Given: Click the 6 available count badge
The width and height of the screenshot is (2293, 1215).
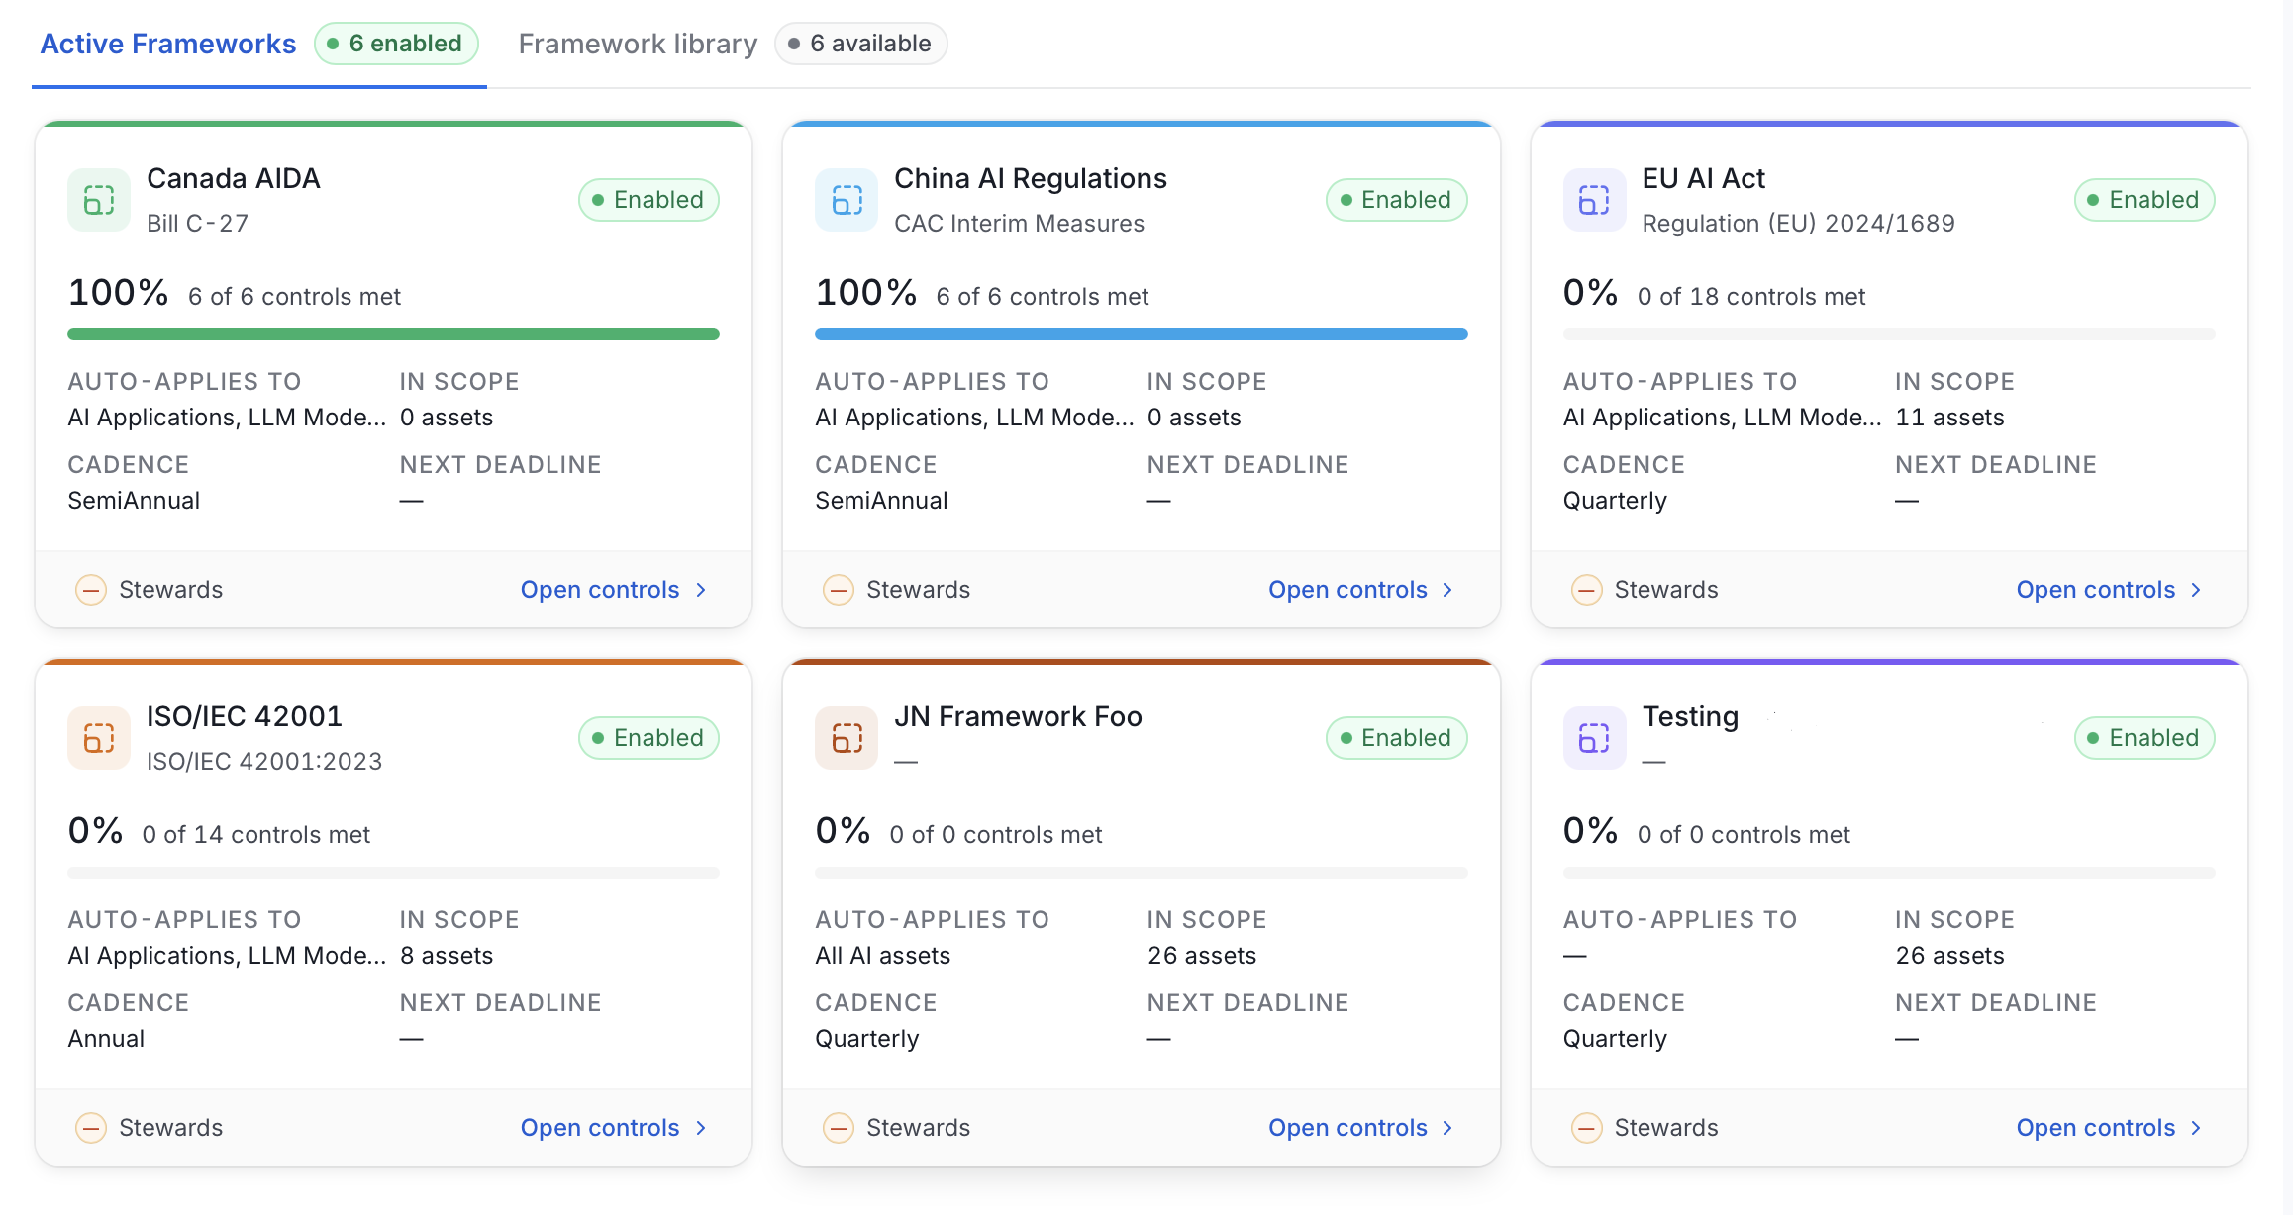Looking at the screenshot, I should pos(860,44).
